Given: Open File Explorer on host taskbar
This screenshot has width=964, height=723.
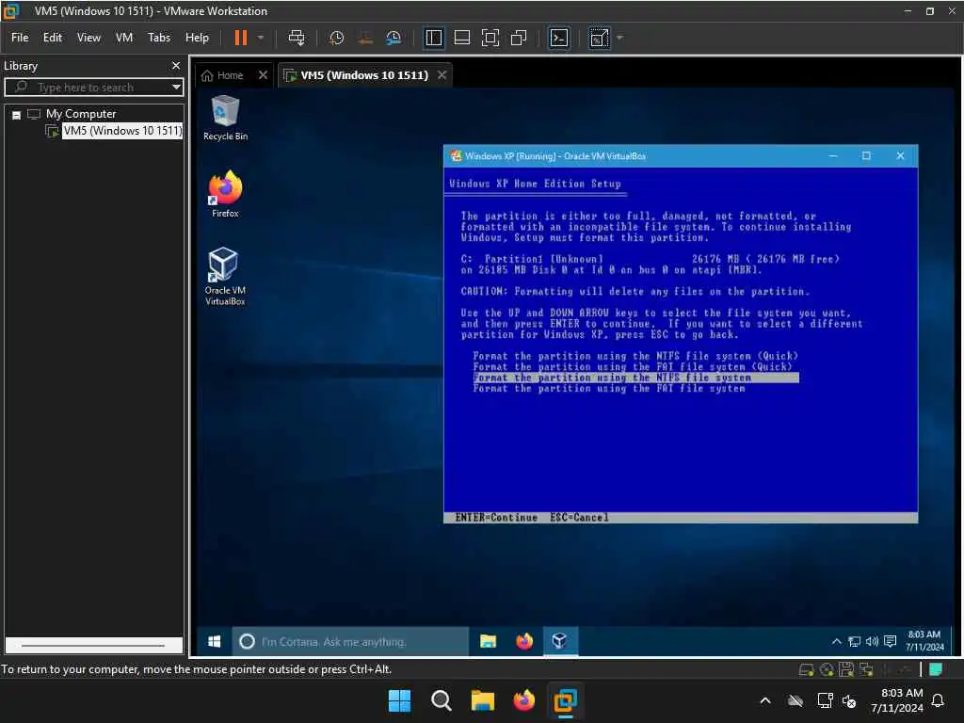Looking at the screenshot, I should (x=483, y=700).
